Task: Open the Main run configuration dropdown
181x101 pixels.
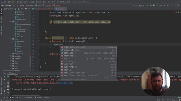Action: pyautogui.click(x=140, y=5)
